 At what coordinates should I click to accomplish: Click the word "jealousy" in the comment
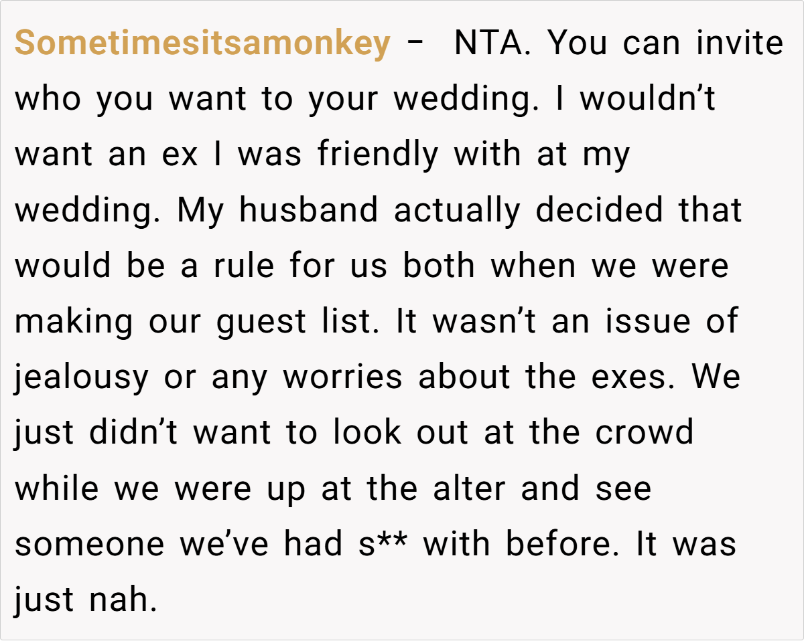pos(82,377)
